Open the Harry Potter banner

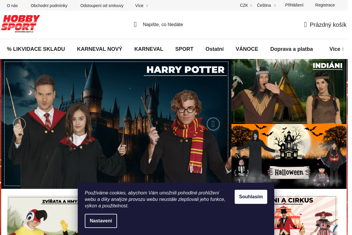click(x=116, y=124)
